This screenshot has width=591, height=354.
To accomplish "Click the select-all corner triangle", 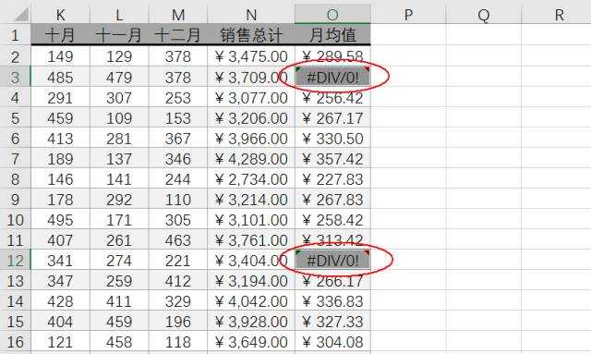I will [21, 15].
